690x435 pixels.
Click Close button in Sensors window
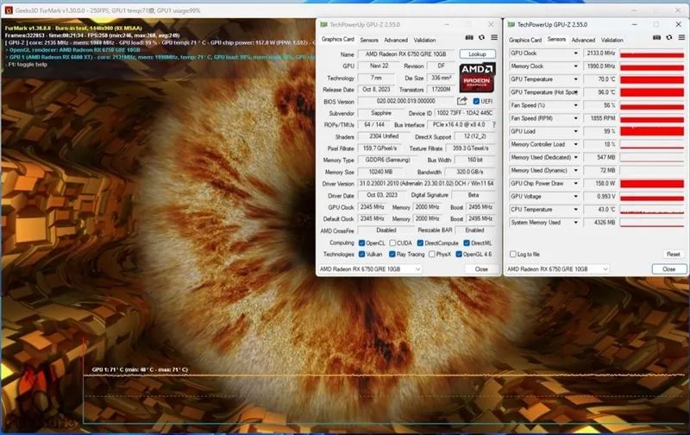tap(669, 268)
